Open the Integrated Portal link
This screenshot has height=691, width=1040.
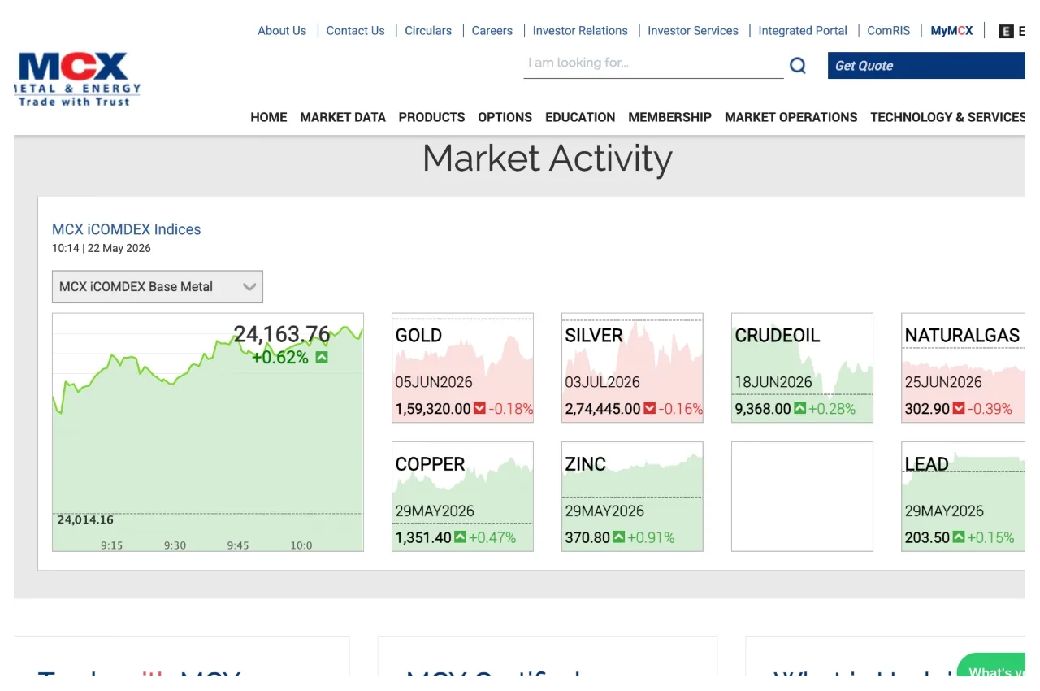click(803, 31)
